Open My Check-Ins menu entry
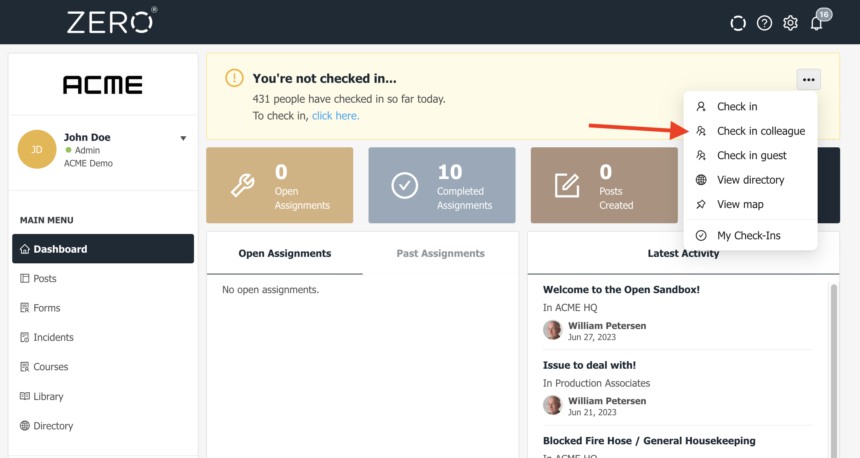Viewport: 860px width, 458px height. pos(748,235)
